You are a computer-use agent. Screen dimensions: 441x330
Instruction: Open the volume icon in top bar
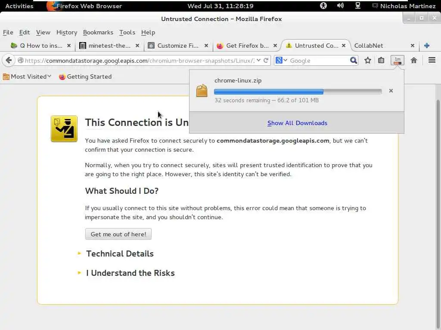[340, 6]
